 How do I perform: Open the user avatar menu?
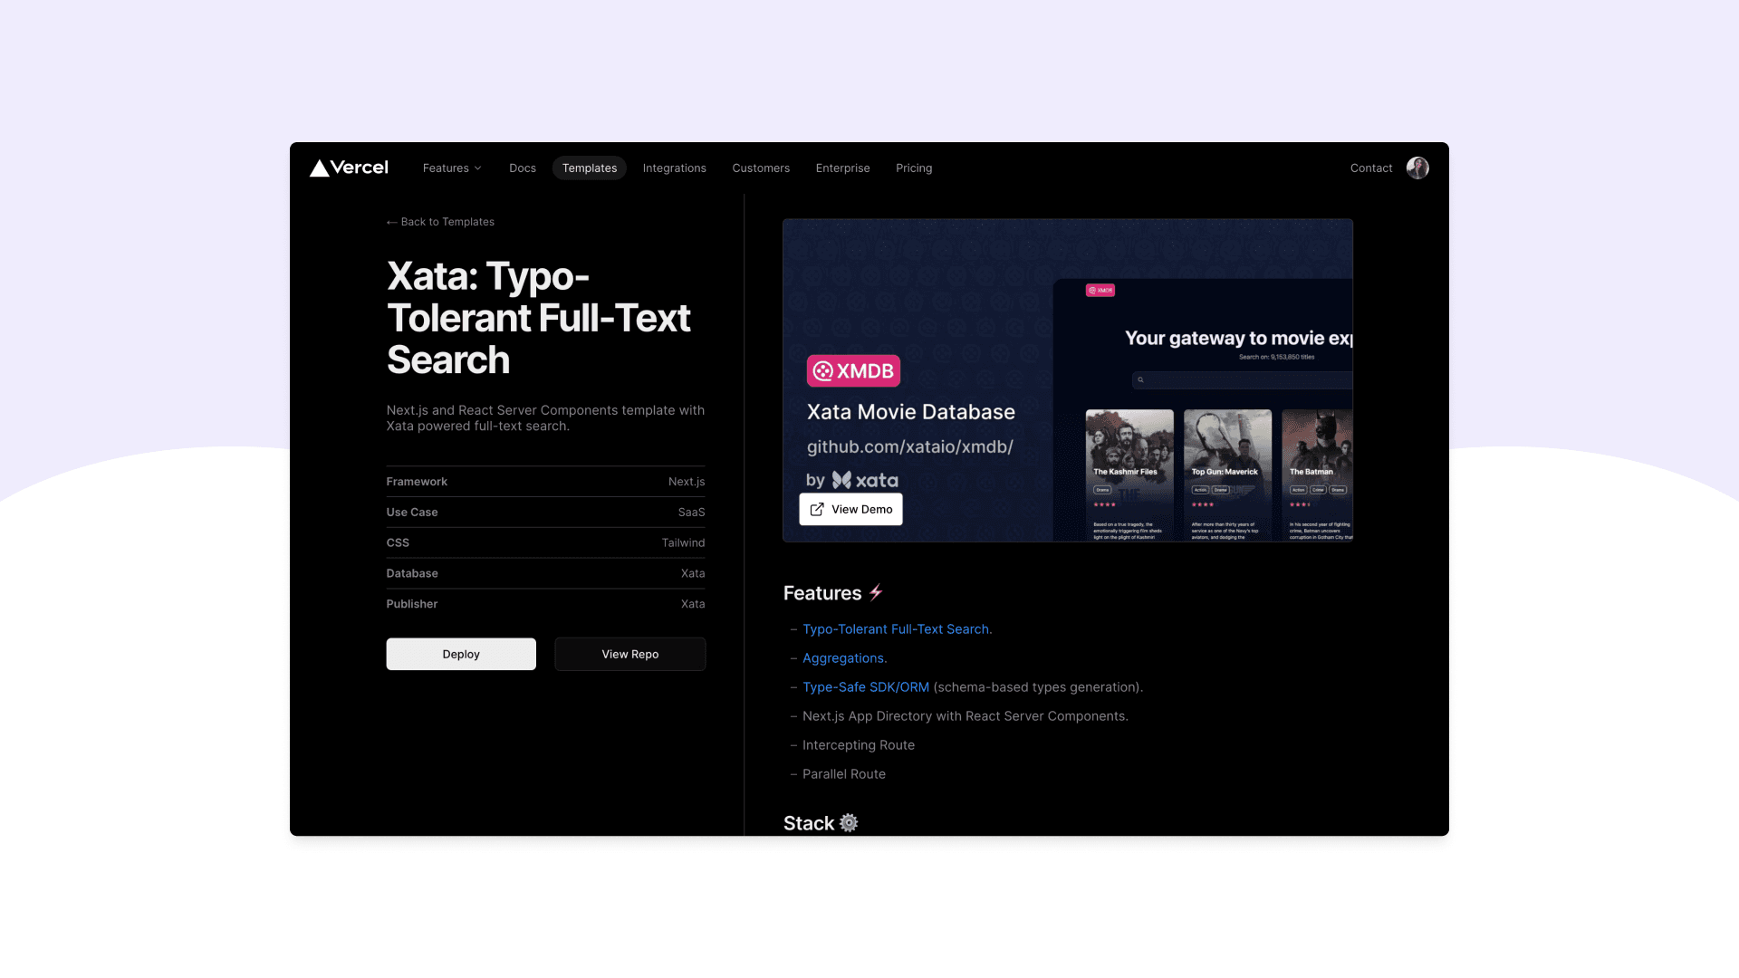click(1417, 168)
